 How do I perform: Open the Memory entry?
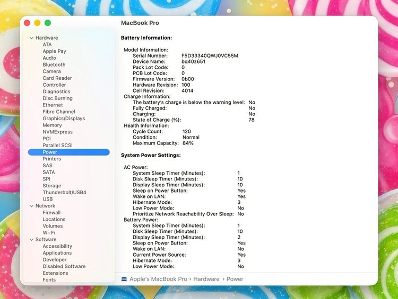point(53,125)
